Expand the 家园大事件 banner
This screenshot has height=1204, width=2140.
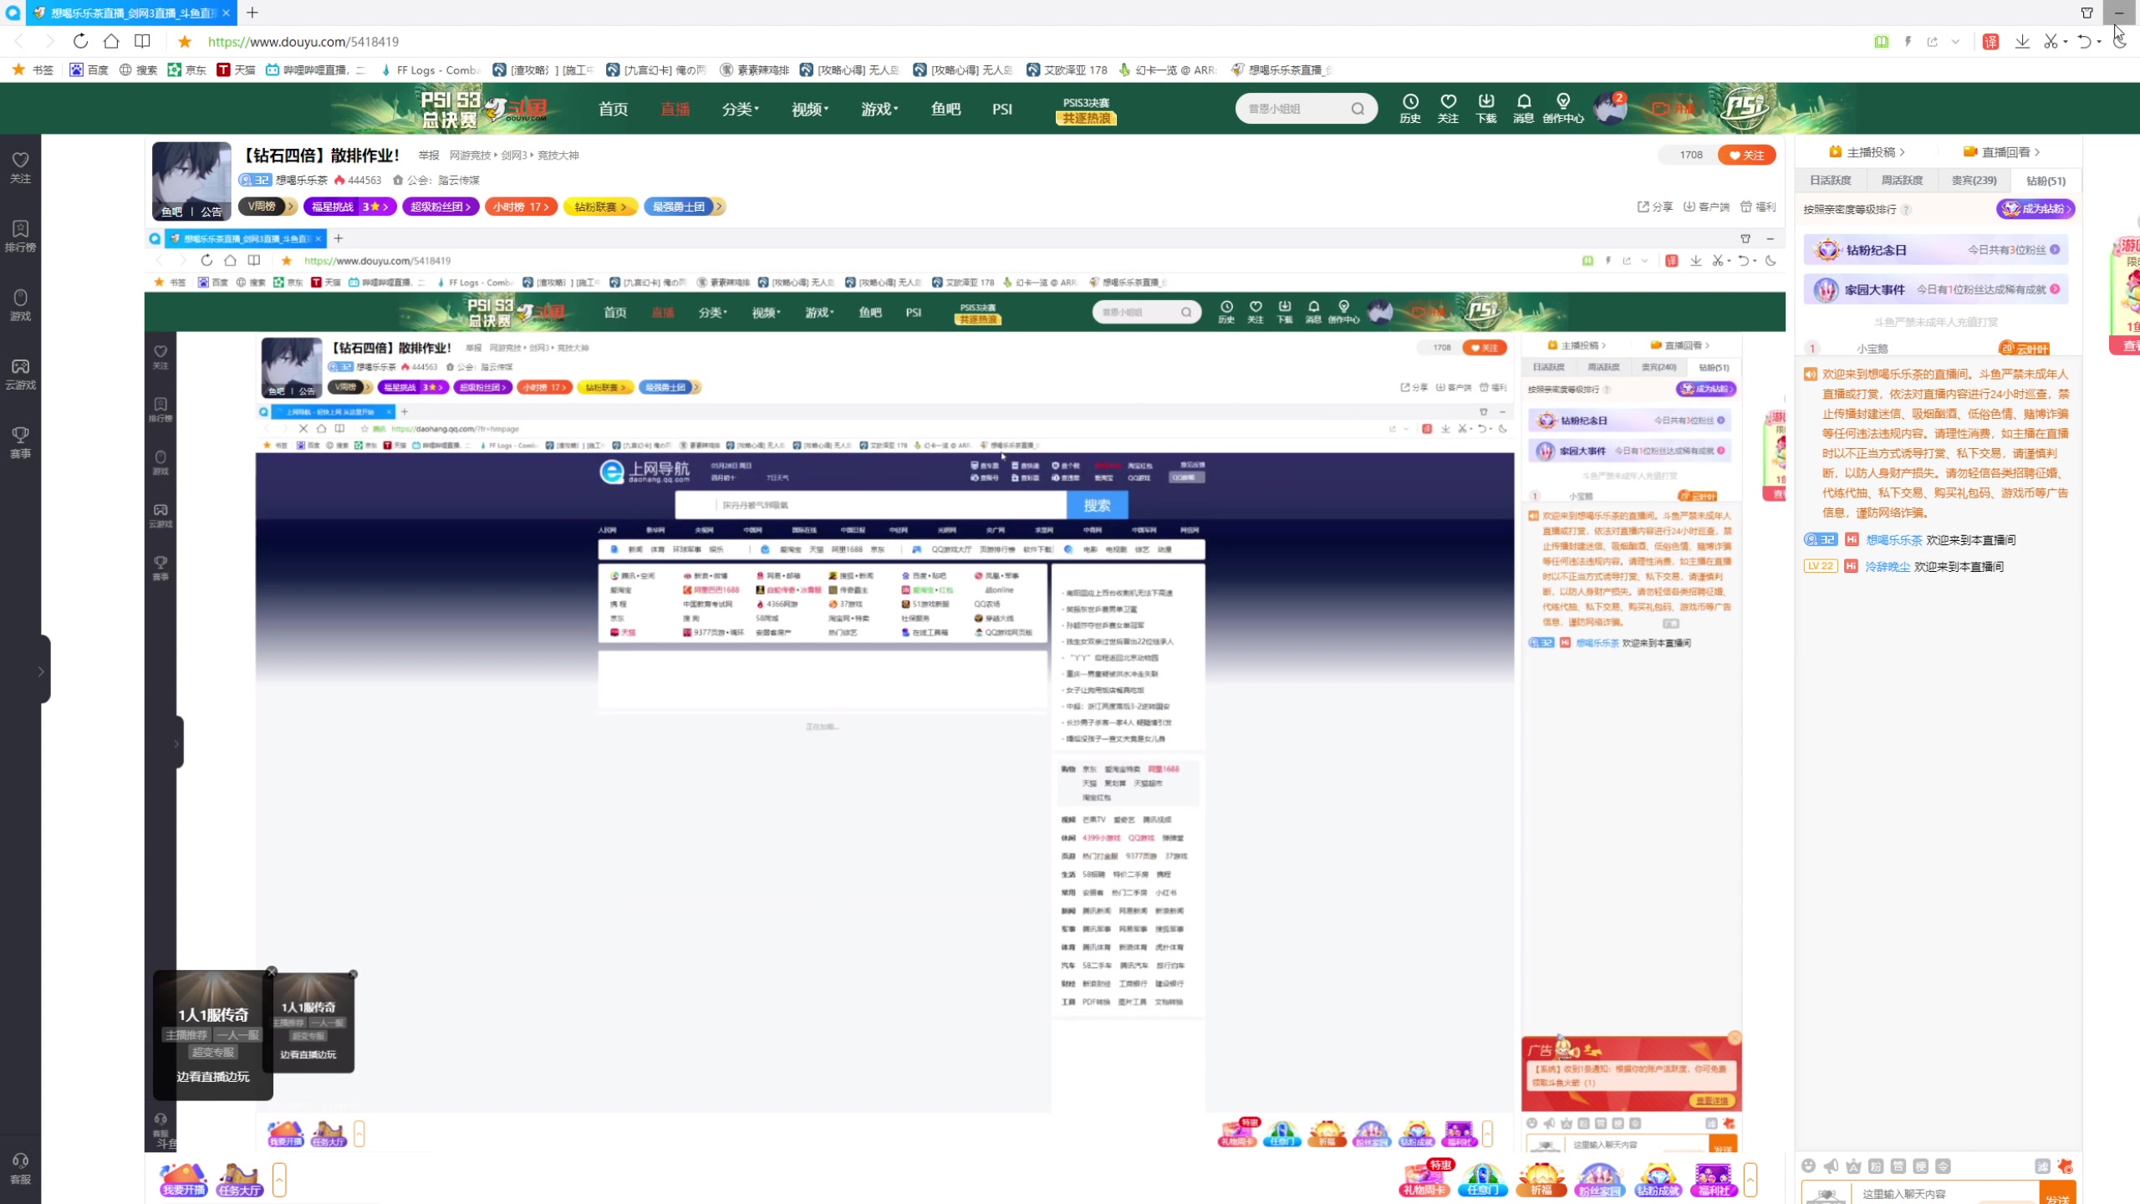tap(1936, 289)
